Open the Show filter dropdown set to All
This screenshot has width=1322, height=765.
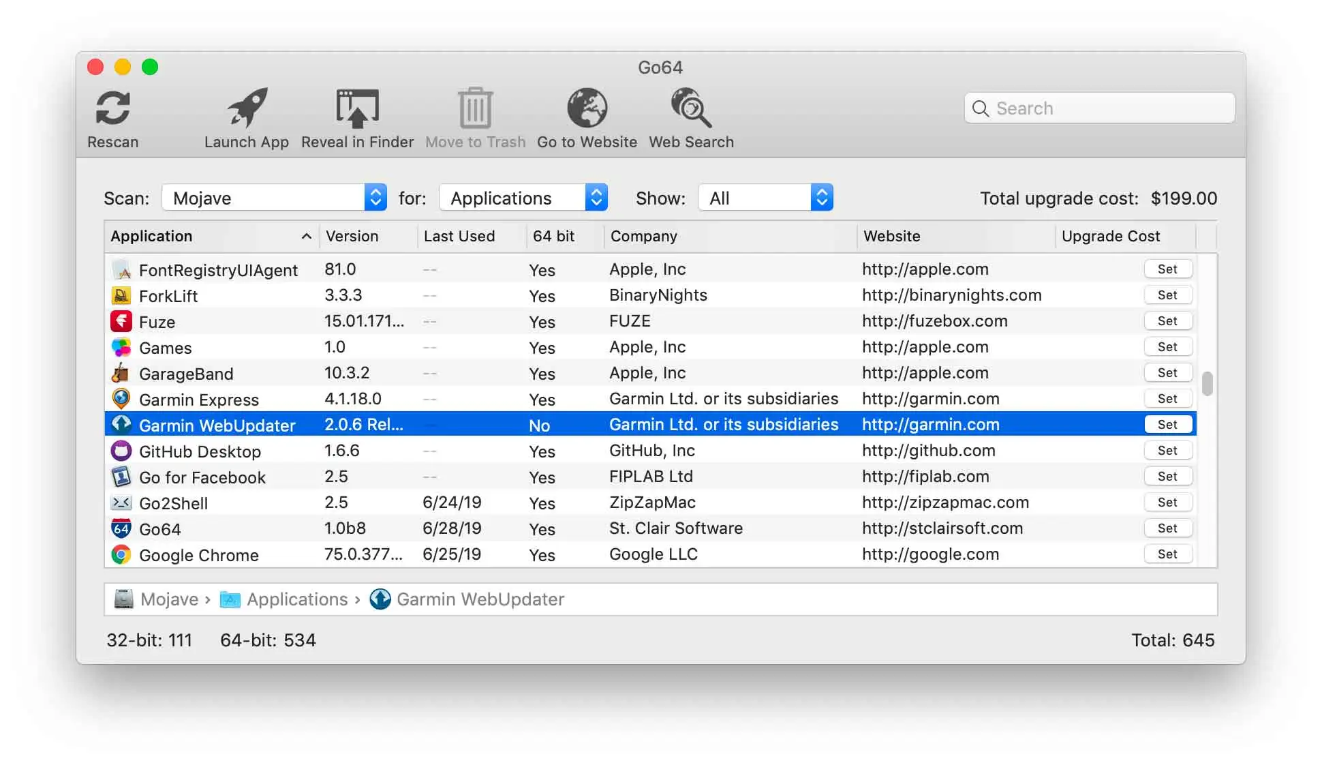tap(765, 197)
